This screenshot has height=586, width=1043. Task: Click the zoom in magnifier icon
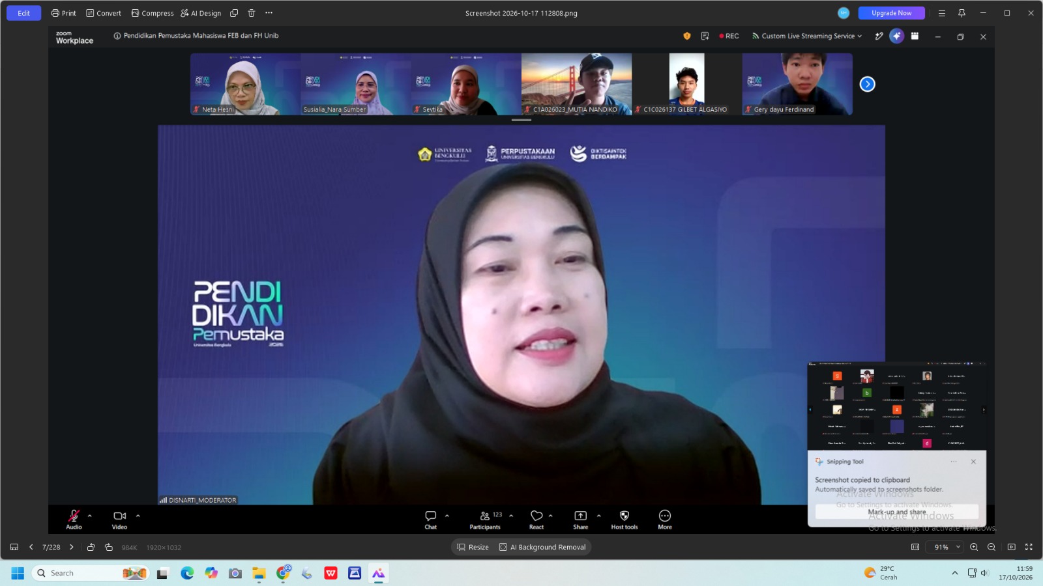point(974,548)
